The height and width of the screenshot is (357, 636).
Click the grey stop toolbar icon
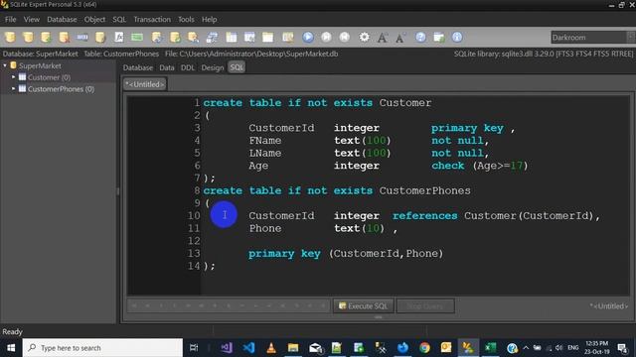(x=345, y=38)
